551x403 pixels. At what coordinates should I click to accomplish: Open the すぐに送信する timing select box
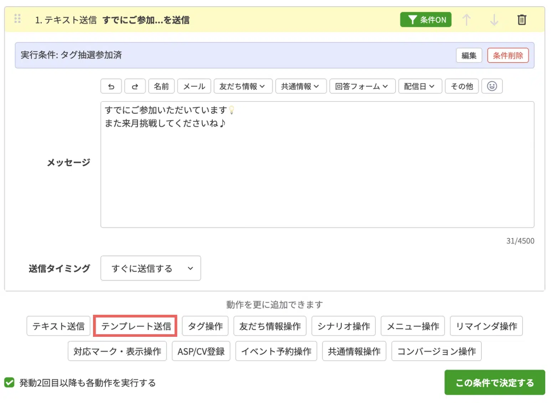[151, 268]
